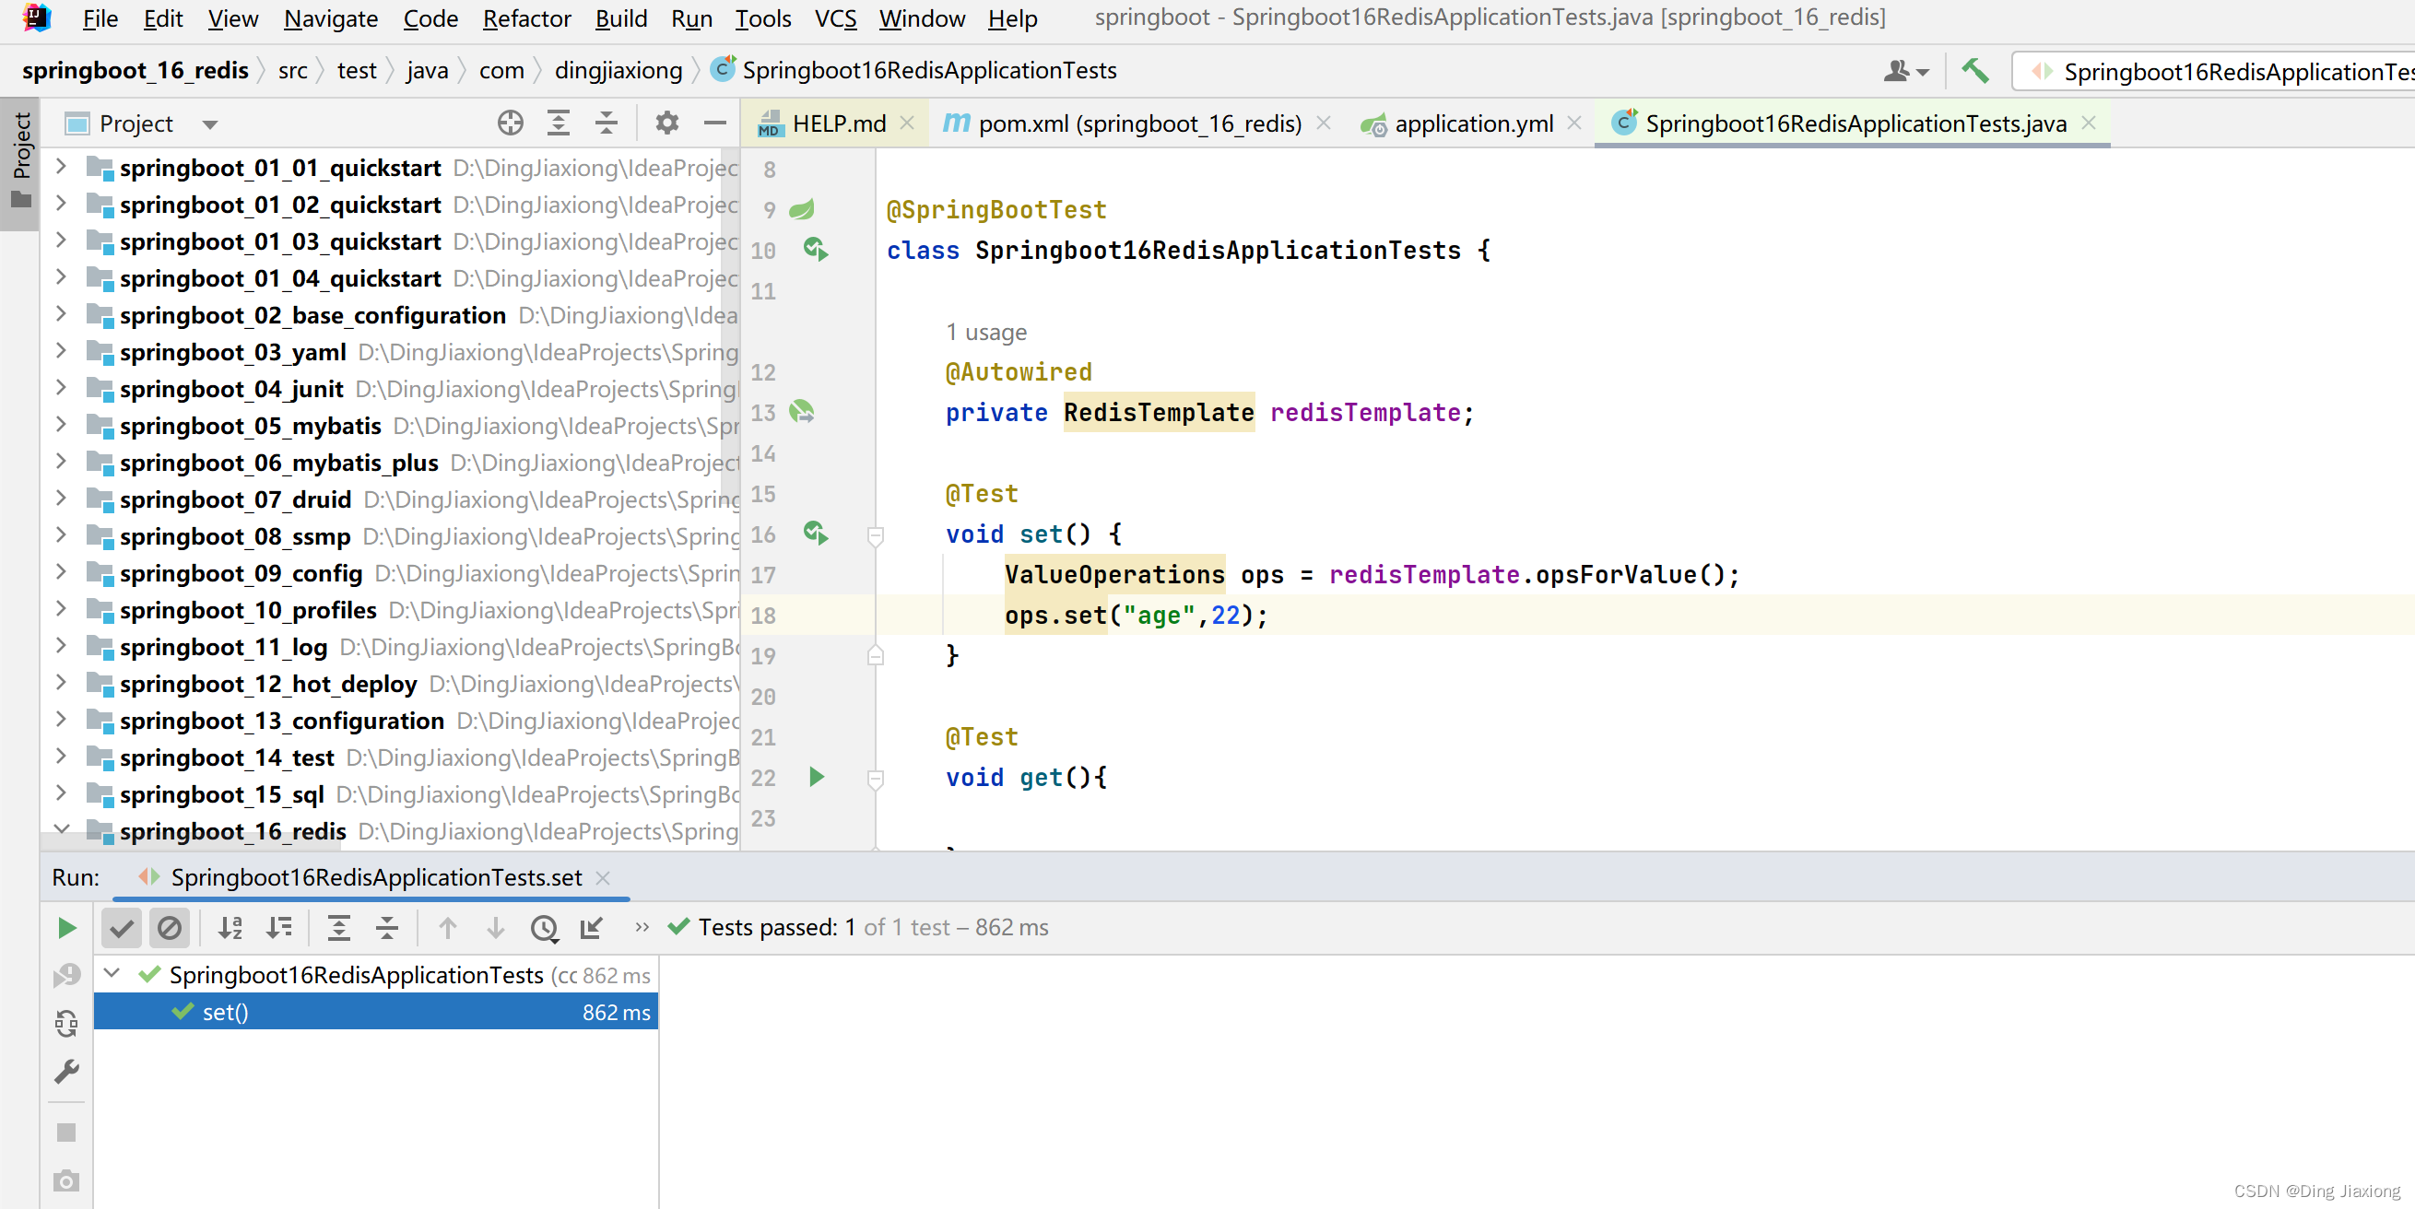Collapse all in Project panel
Image resolution: width=2415 pixels, height=1209 pixels.
tap(607, 123)
